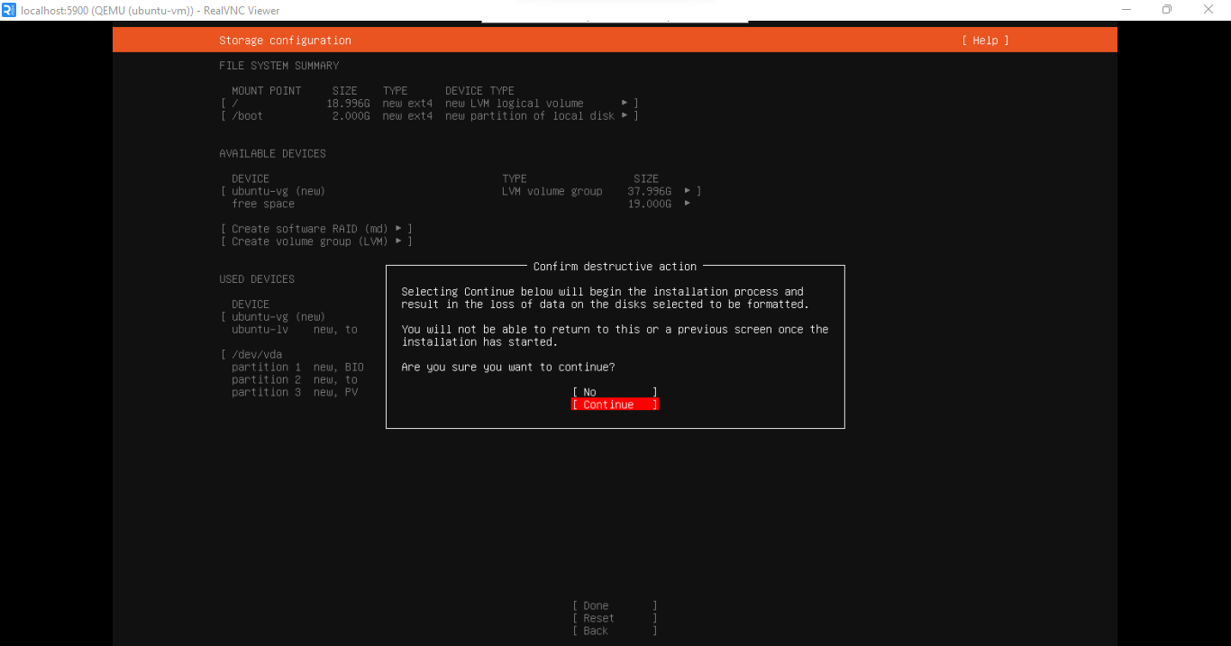This screenshot has width=1231, height=646.
Task: Select ubuntu-vg (new) under Used Devices
Action: pyautogui.click(x=278, y=316)
